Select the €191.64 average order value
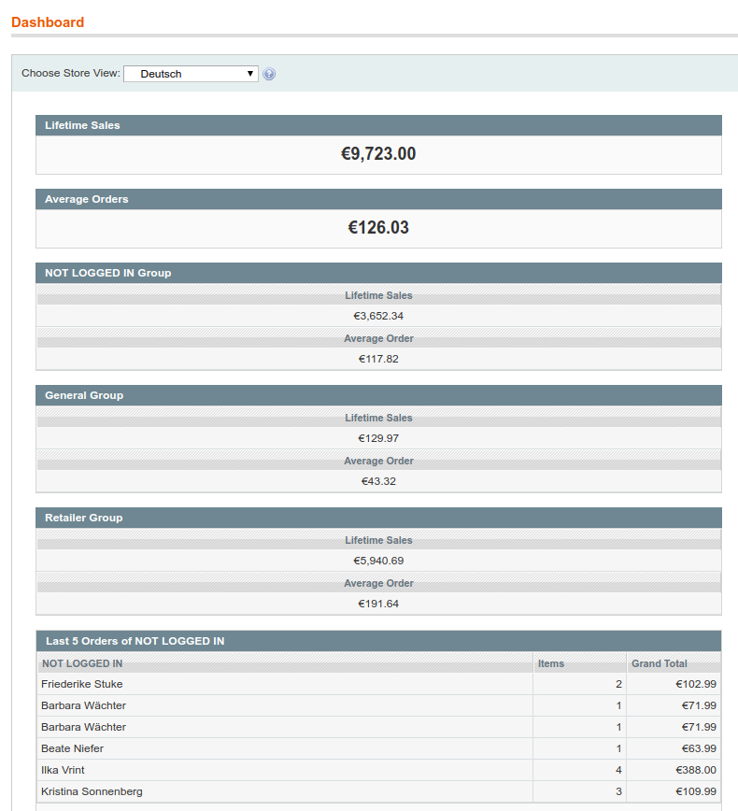This screenshot has width=738, height=811. 378,604
